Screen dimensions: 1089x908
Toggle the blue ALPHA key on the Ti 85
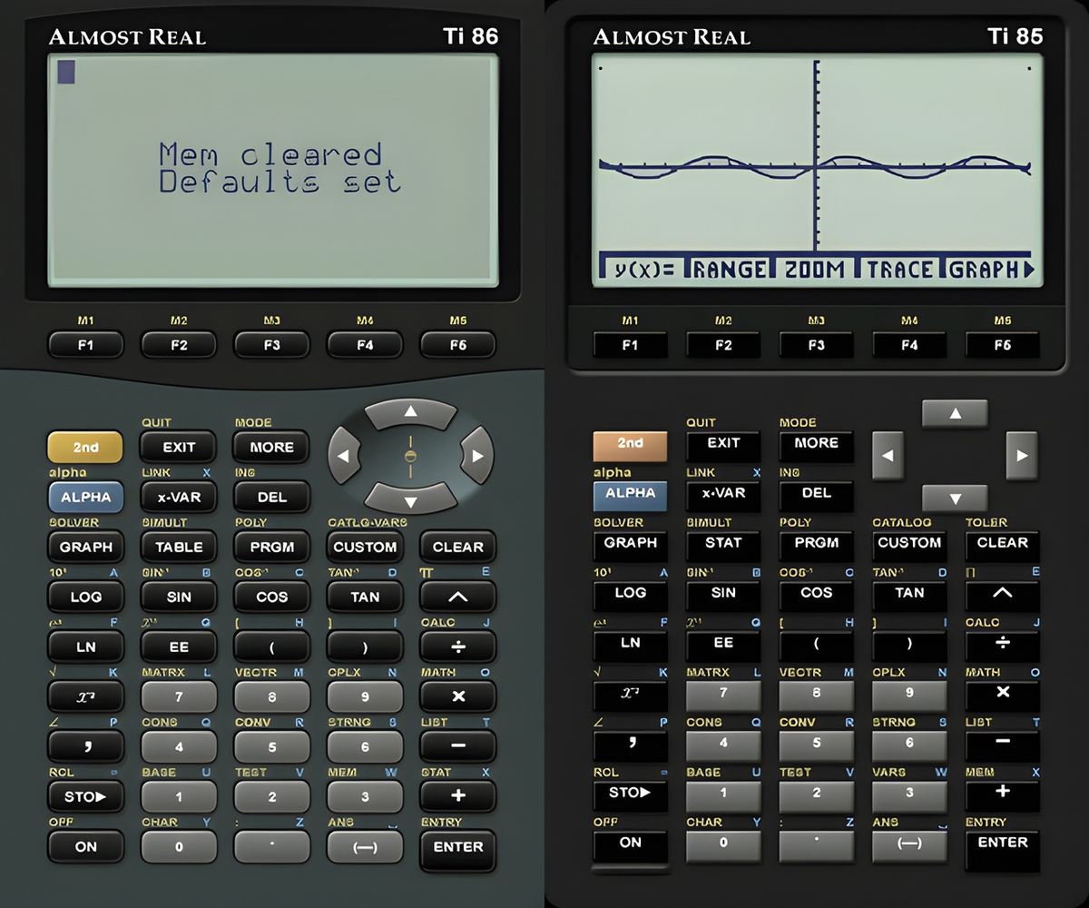[x=630, y=493]
